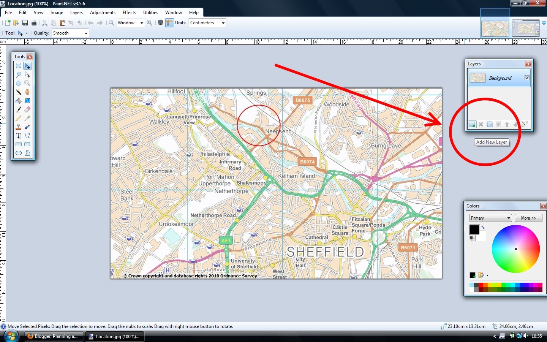Click the Zoom Out magnifier icon

111,23
